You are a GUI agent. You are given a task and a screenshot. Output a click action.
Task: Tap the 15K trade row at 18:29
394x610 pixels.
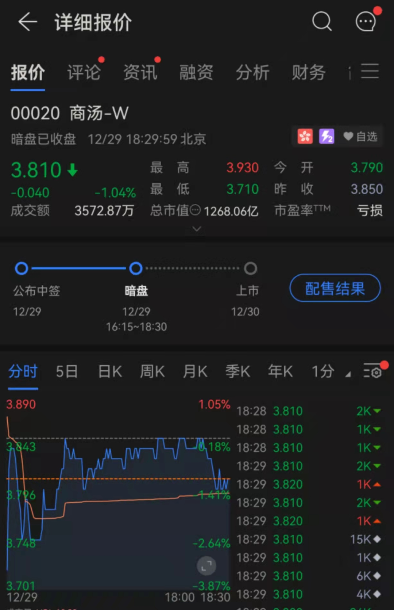[x=309, y=540]
